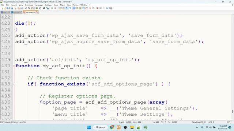Image resolution: width=234 pixels, height=131 pixels.
Task: Click the PHP Hypertext Preprocessor file label
Action: pyautogui.click(x=13, y=122)
